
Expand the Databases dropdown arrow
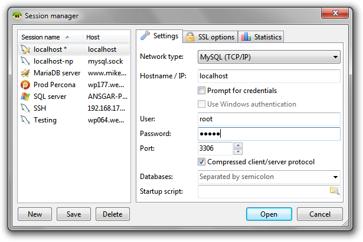pyautogui.click(x=335, y=177)
